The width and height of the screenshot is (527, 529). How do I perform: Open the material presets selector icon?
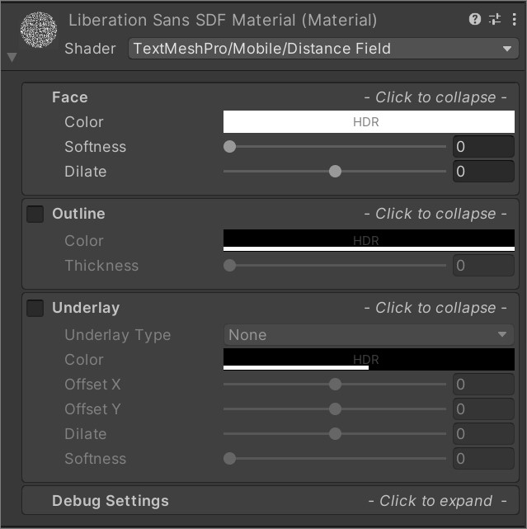coord(495,19)
